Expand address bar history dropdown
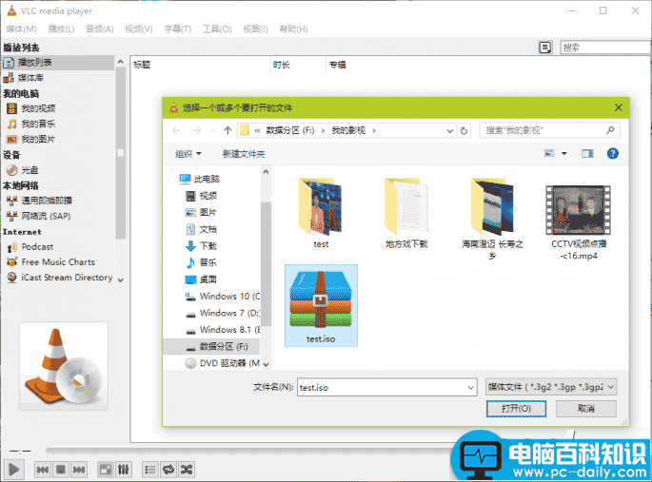The height and width of the screenshot is (482, 652). tap(449, 131)
